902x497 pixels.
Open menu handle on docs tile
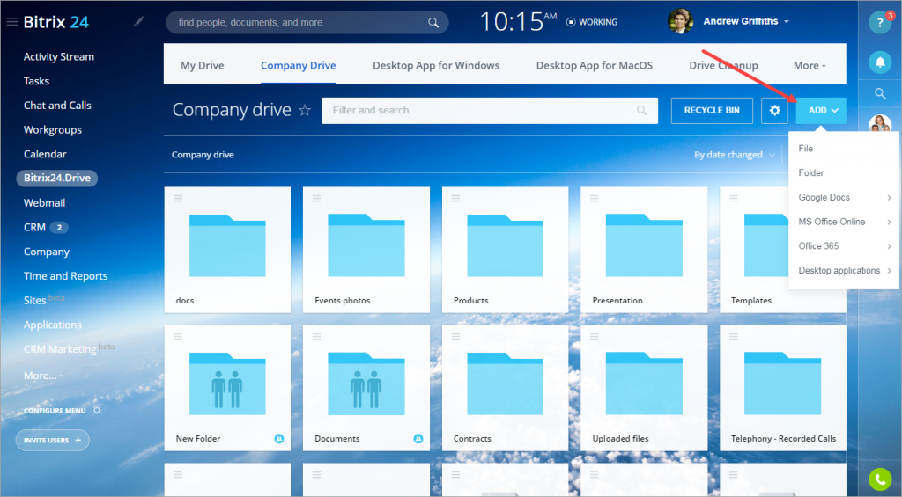pyautogui.click(x=178, y=198)
